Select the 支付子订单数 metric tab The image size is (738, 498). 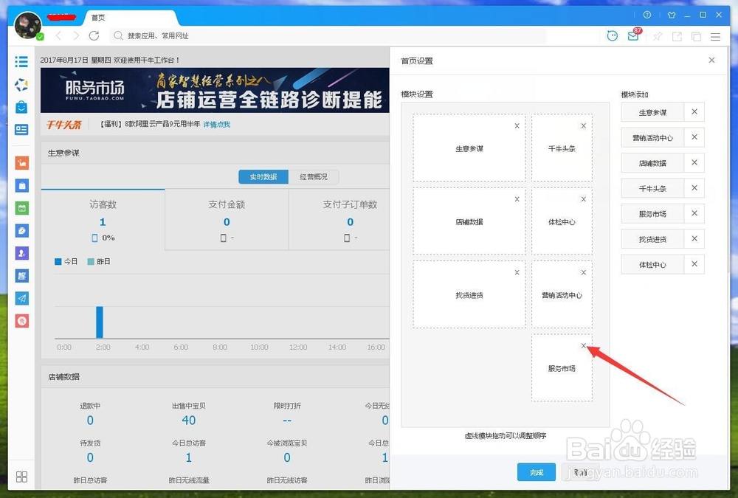pyautogui.click(x=339, y=219)
